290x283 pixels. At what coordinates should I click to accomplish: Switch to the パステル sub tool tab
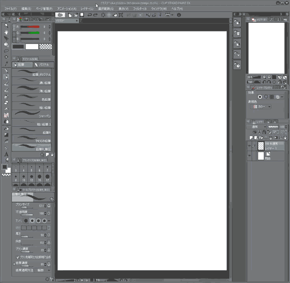point(43,65)
